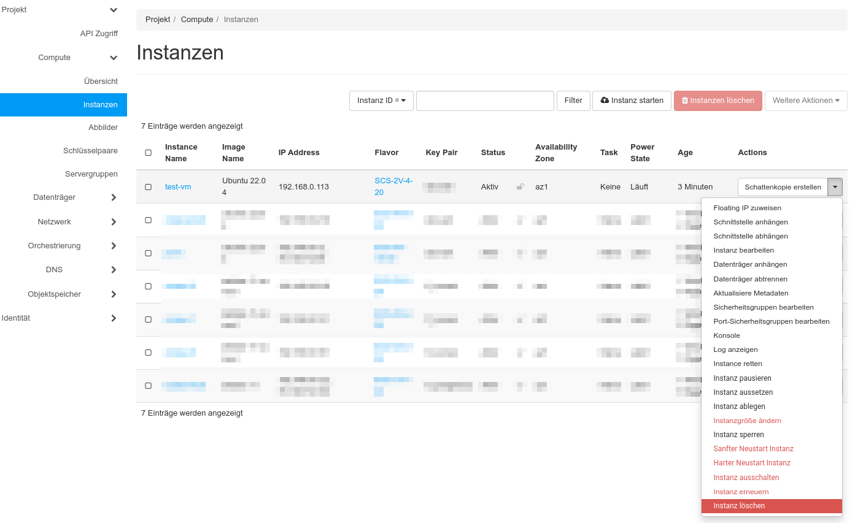Click the IP address 192.168.0.113
Viewport: 855px width, 523px height.
pyautogui.click(x=304, y=187)
